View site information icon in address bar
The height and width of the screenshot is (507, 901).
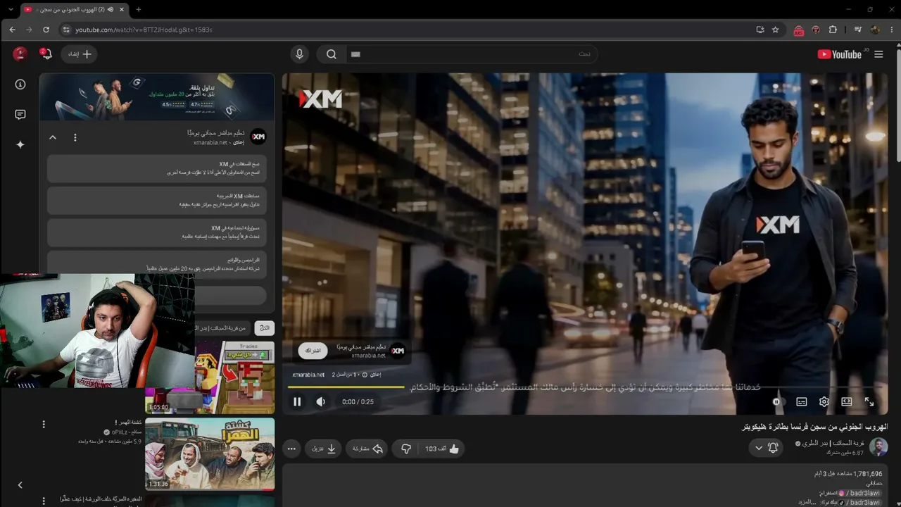[66, 30]
